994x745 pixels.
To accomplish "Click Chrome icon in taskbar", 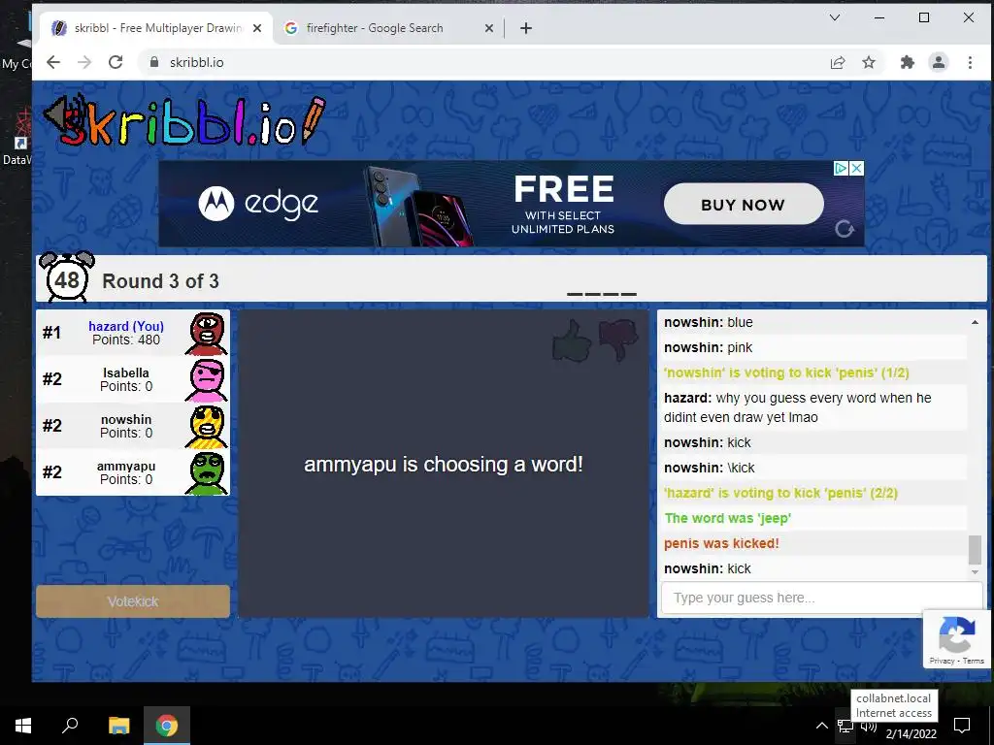I will pos(167,726).
